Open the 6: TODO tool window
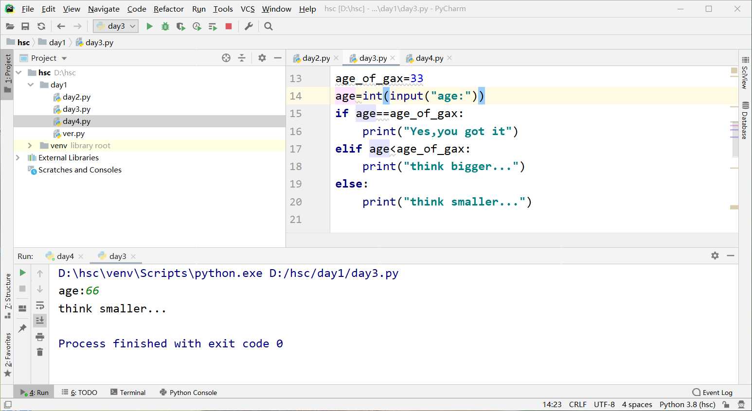 tap(79, 392)
